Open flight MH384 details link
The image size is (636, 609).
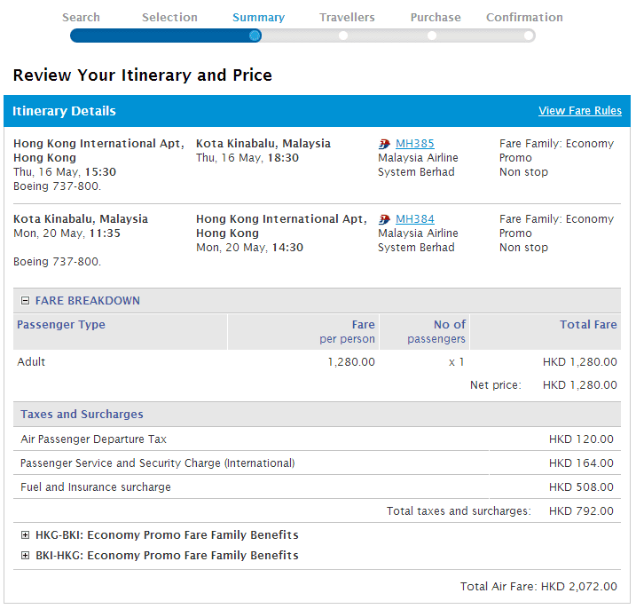[x=414, y=219]
